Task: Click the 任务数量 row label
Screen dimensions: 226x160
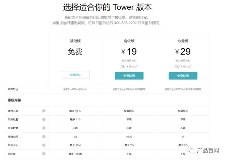Action: point(13,128)
